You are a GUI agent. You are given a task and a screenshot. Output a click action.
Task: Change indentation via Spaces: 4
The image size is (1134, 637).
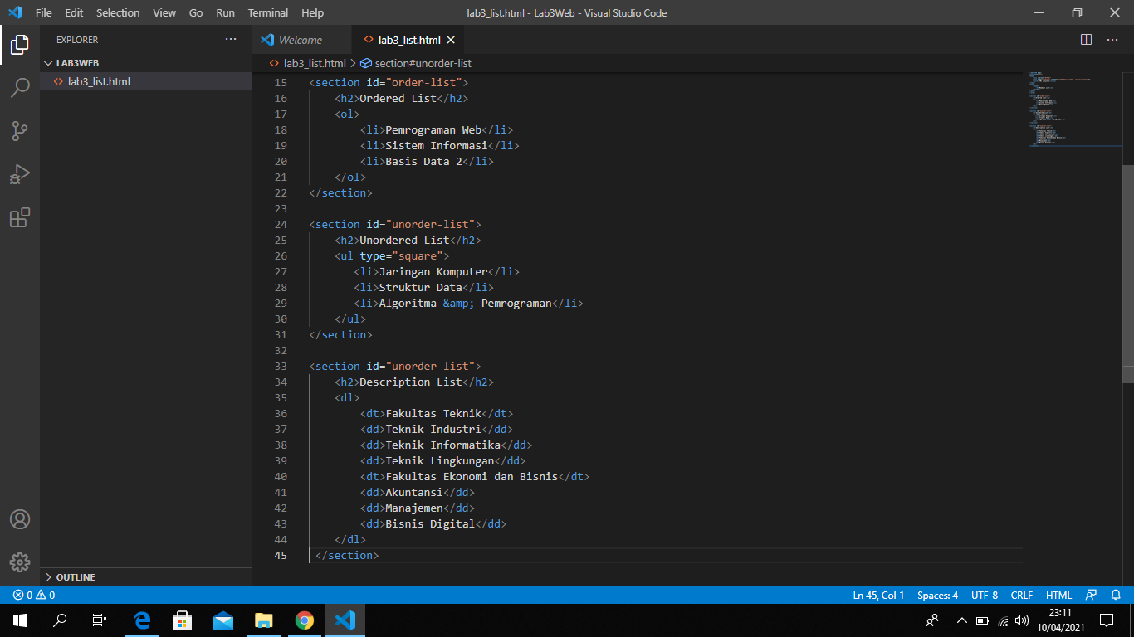(937, 595)
